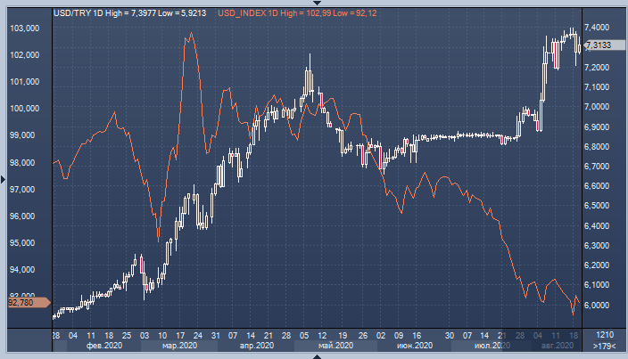Select the май.2020 month on timeline
Viewport: 628px width, 359px height.
pyautogui.click(x=335, y=345)
